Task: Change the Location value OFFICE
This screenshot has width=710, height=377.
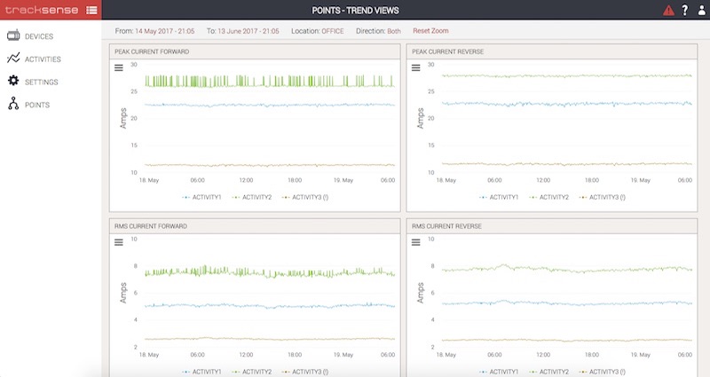Action: pyautogui.click(x=333, y=31)
